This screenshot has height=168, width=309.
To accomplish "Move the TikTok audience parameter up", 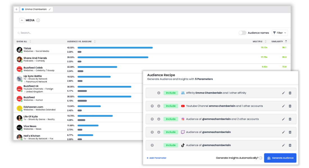I will tap(152, 145).
